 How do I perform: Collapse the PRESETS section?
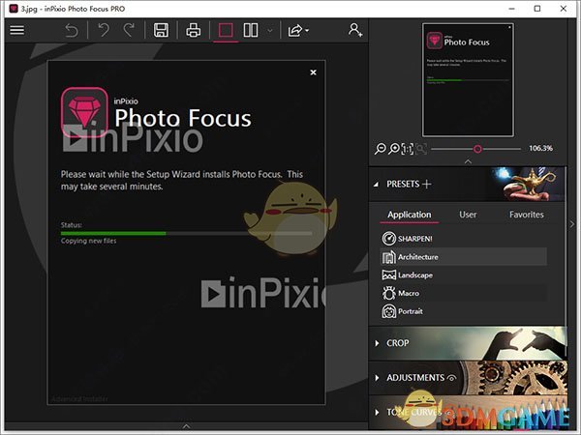coord(376,184)
